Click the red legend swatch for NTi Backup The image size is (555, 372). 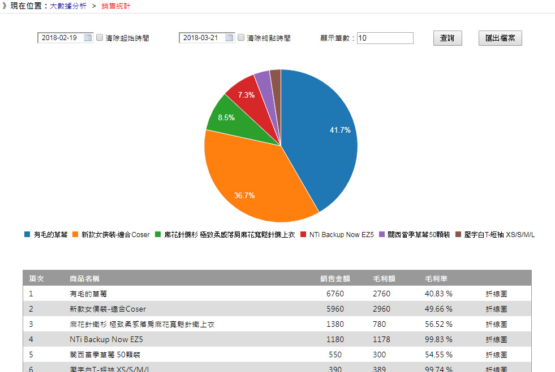[303, 234]
